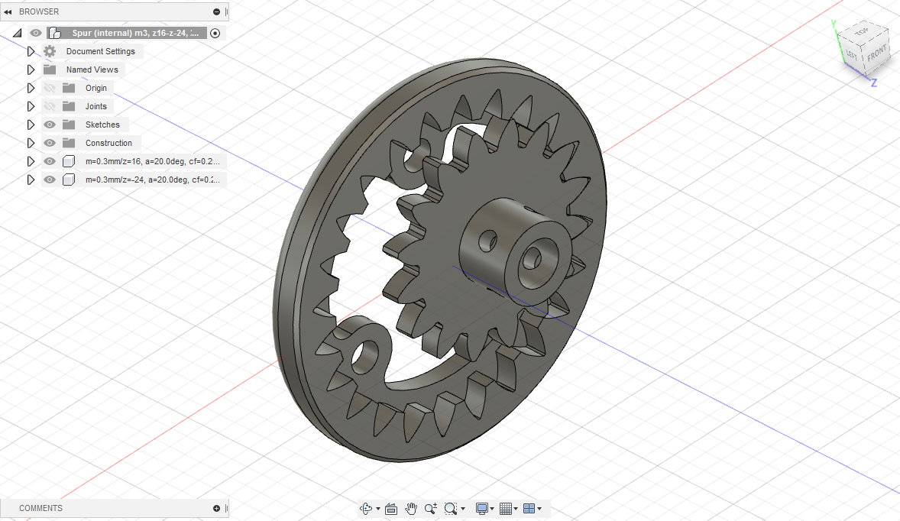This screenshot has height=521, width=900.
Task: Click the Named Views folder icon
Action: pos(50,70)
